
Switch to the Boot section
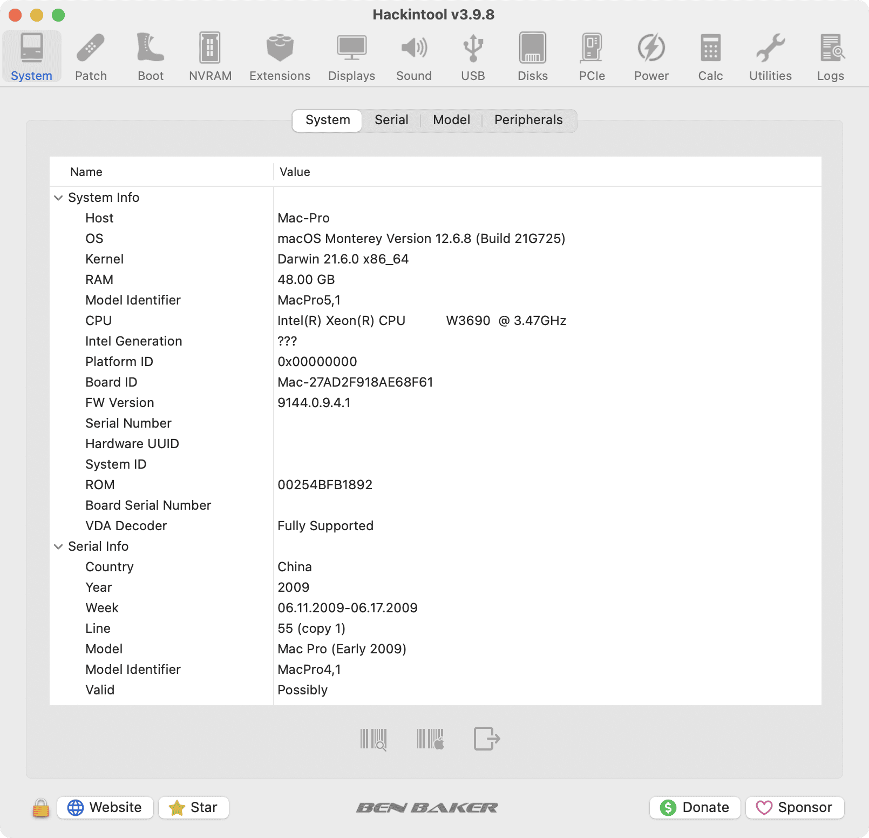click(x=151, y=57)
